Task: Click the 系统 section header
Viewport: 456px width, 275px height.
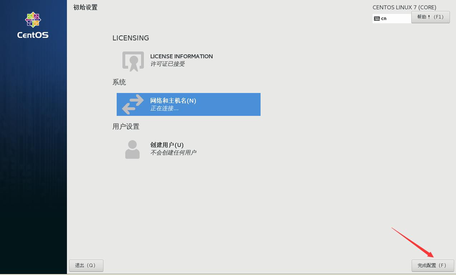Action: pos(119,82)
